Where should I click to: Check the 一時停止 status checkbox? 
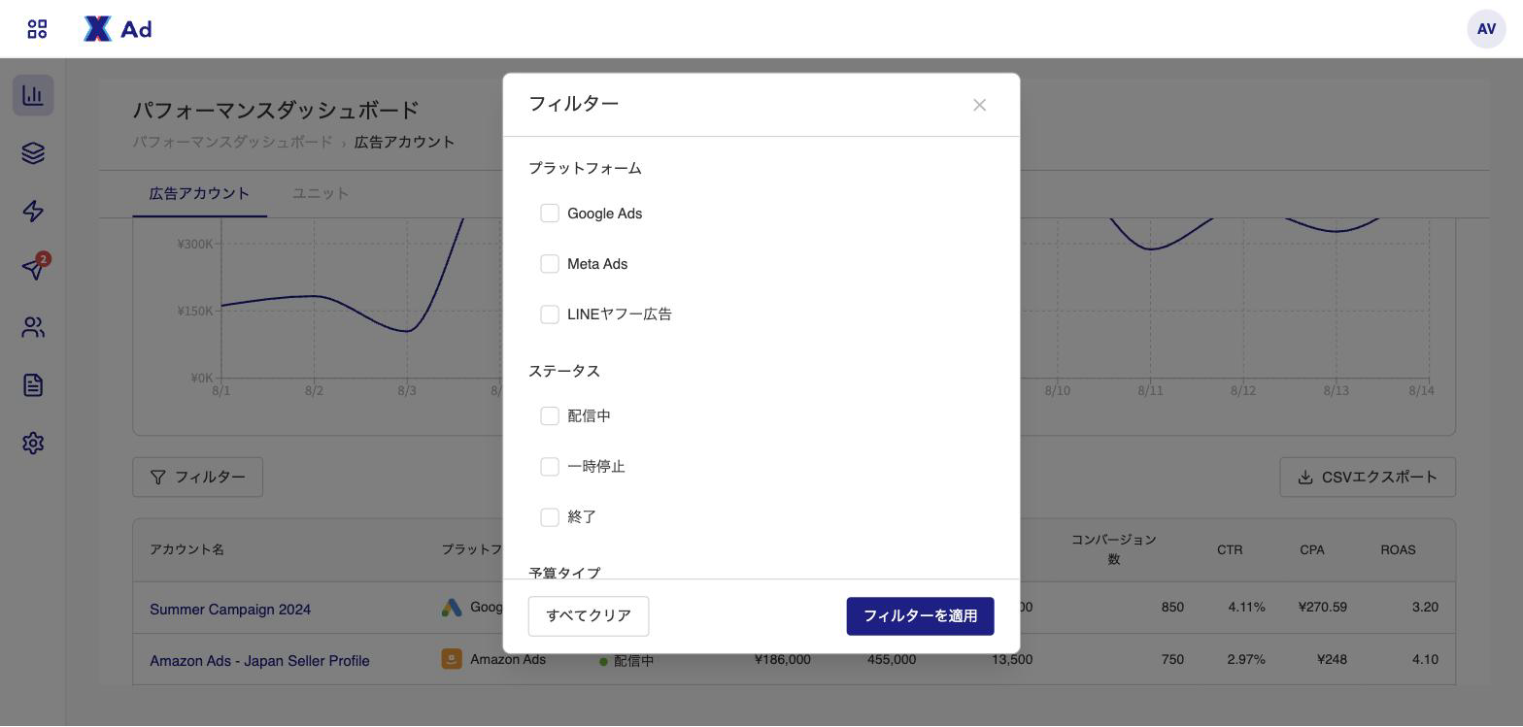tap(550, 467)
